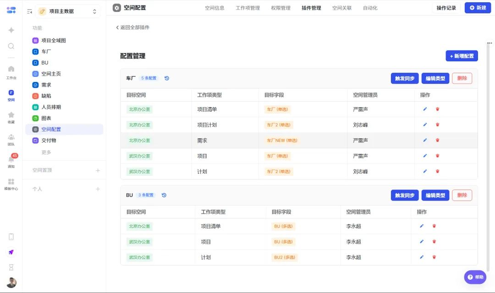Viewport: 495px width, 293px height.
Task: Click 触发同步 for BU section
Action: 405,195
